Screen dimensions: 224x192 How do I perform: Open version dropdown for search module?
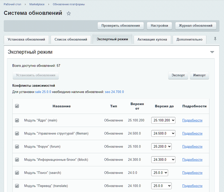(160, 173)
